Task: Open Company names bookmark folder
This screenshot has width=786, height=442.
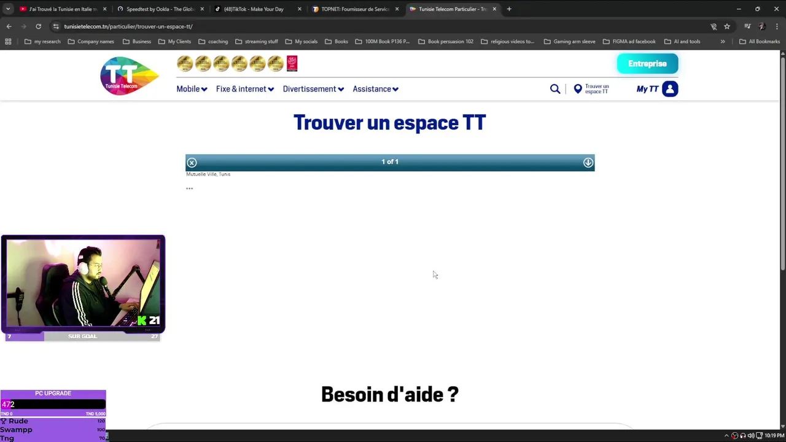Action: tap(91, 42)
